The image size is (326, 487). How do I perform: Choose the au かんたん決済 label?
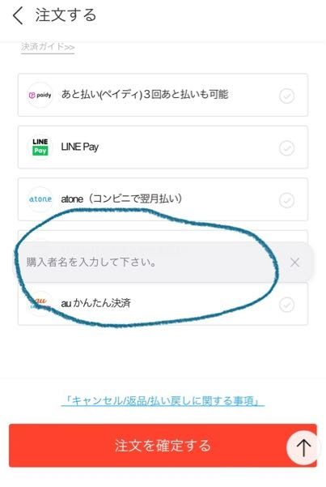click(95, 303)
